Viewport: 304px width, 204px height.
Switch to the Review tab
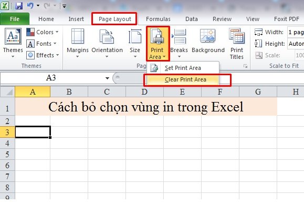click(222, 19)
